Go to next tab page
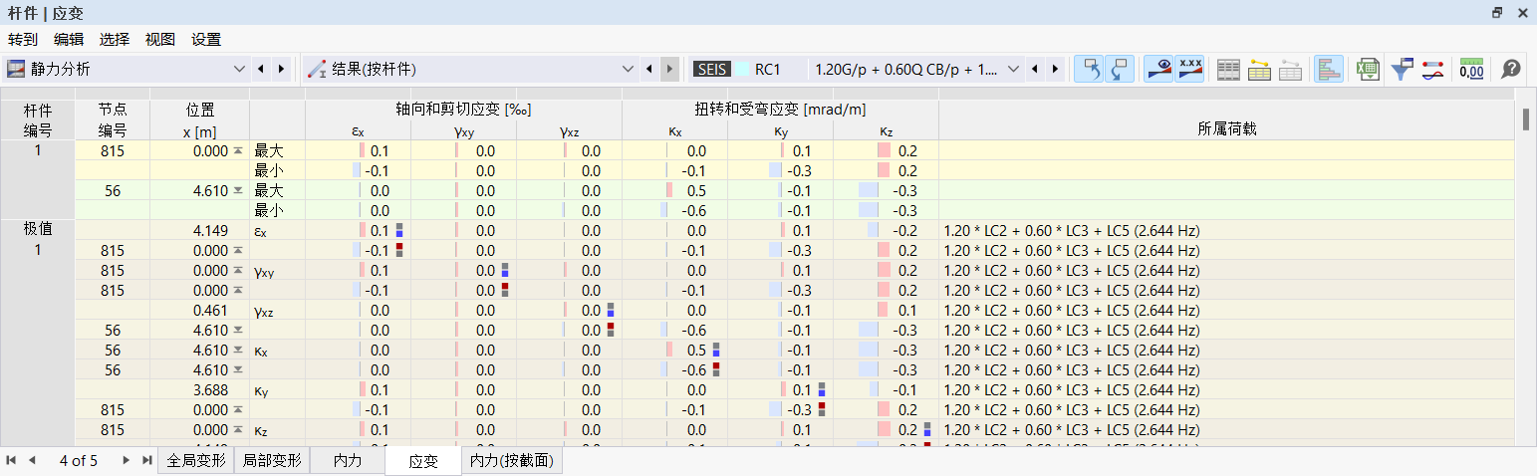 pyautogui.click(x=126, y=460)
